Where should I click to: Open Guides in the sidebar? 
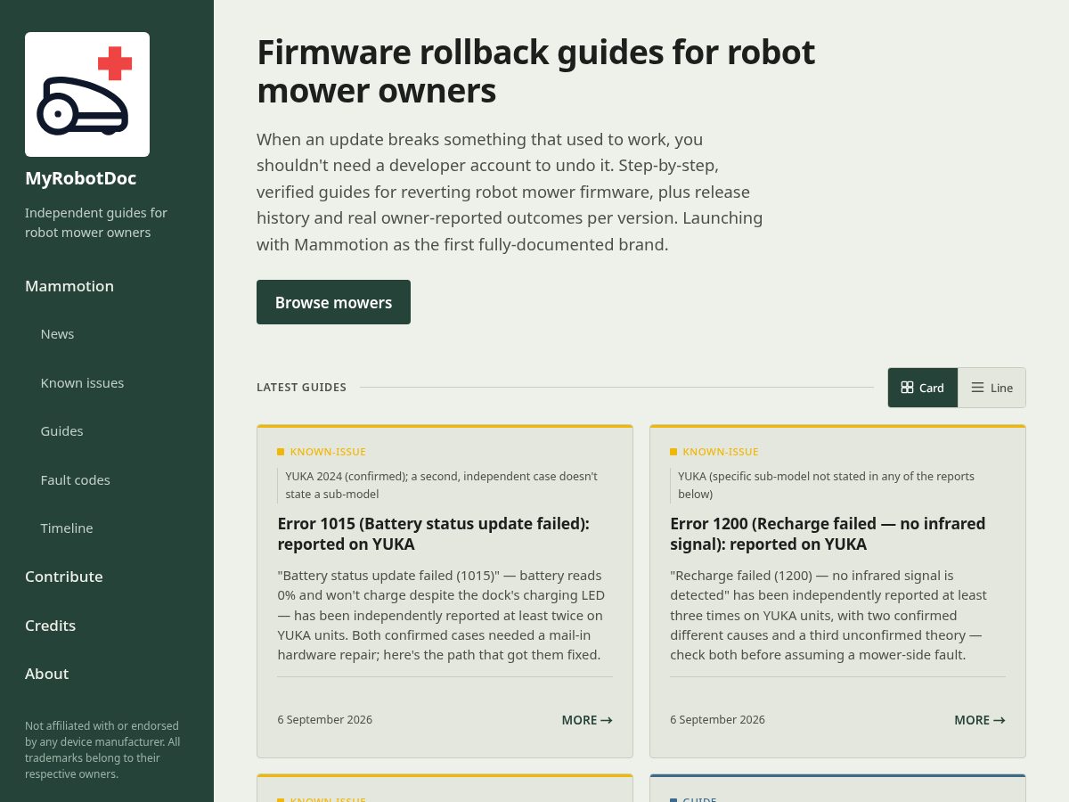pyautogui.click(x=61, y=431)
